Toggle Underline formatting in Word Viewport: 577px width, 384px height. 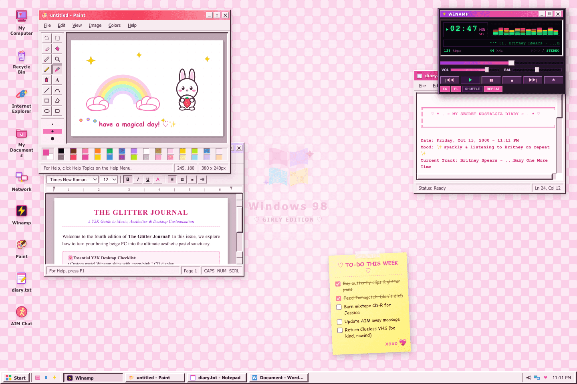point(148,180)
